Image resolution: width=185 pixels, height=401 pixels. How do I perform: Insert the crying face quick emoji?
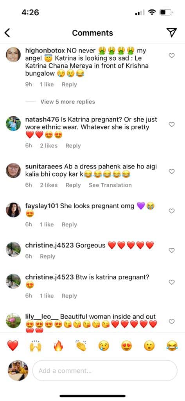[104, 346]
